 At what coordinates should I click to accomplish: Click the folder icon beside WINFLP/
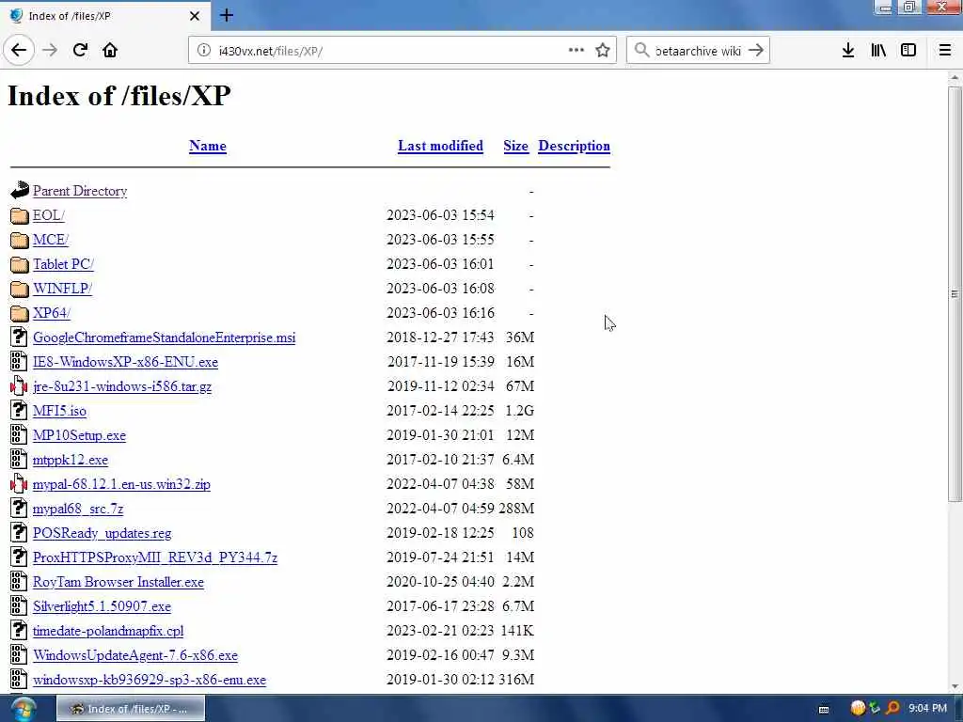tap(19, 289)
